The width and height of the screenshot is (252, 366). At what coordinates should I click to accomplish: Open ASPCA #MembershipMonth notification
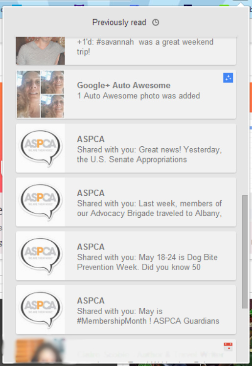coord(126,310)
